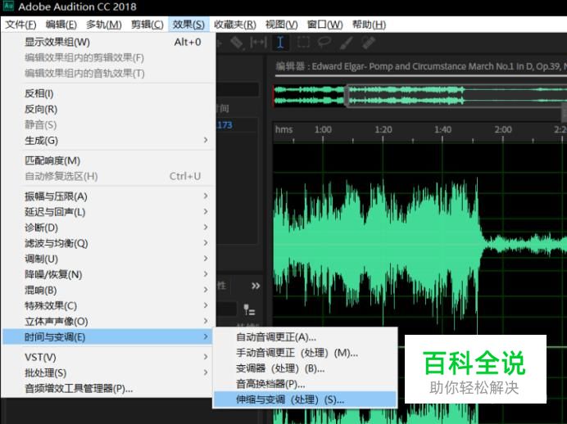Expand the 混响(B) submenu

[108, 290]
